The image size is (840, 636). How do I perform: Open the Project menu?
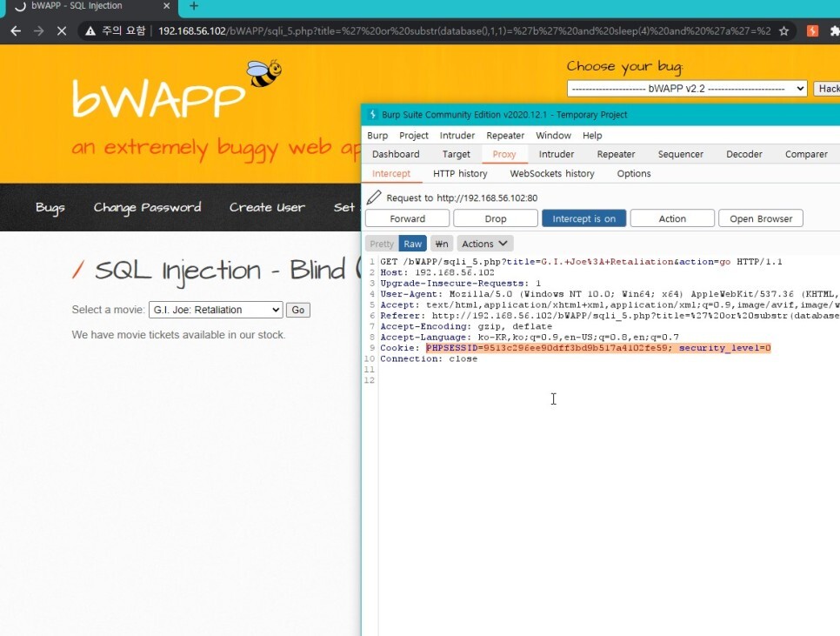[x=414, y=136]
